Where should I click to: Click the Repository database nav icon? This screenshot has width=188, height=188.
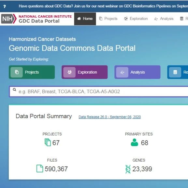coord(181,19)
